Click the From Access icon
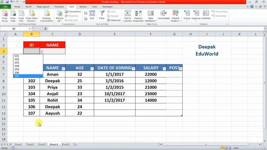267x150 pixels. (x=5, y=16)
